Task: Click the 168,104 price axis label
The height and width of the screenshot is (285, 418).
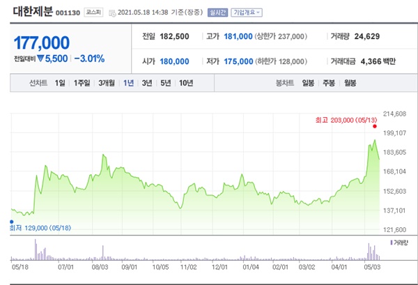Action: pos(395,171)
